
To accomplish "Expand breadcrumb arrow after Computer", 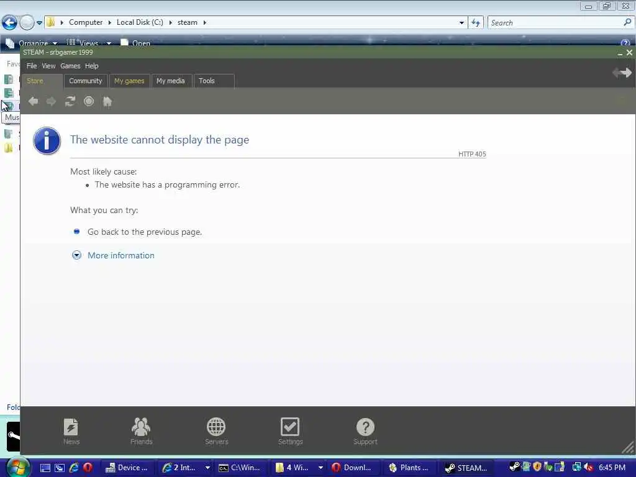I will 109,23.
